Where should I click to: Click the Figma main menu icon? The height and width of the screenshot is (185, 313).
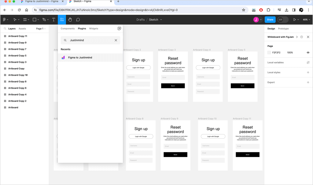(4, 20)
